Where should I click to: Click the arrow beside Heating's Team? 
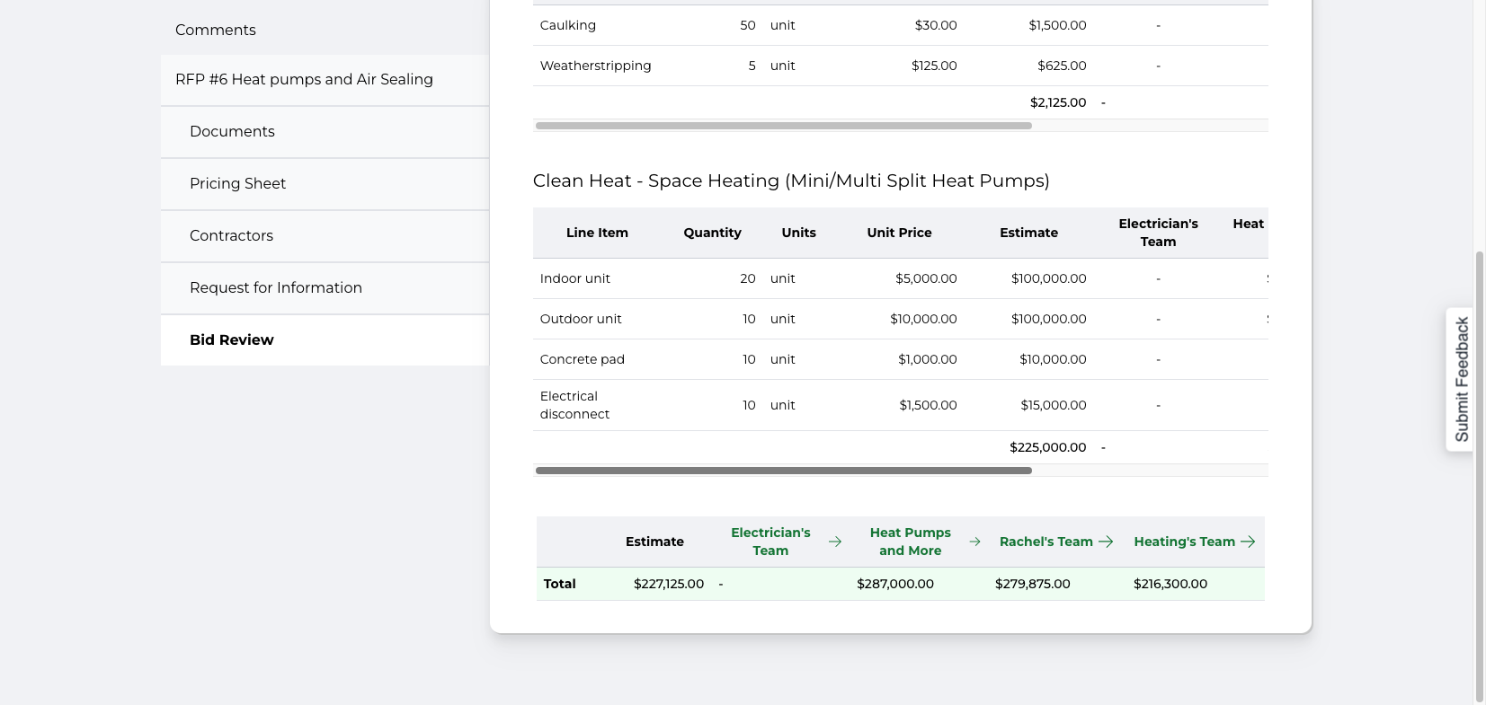(x=1248, y=542)
